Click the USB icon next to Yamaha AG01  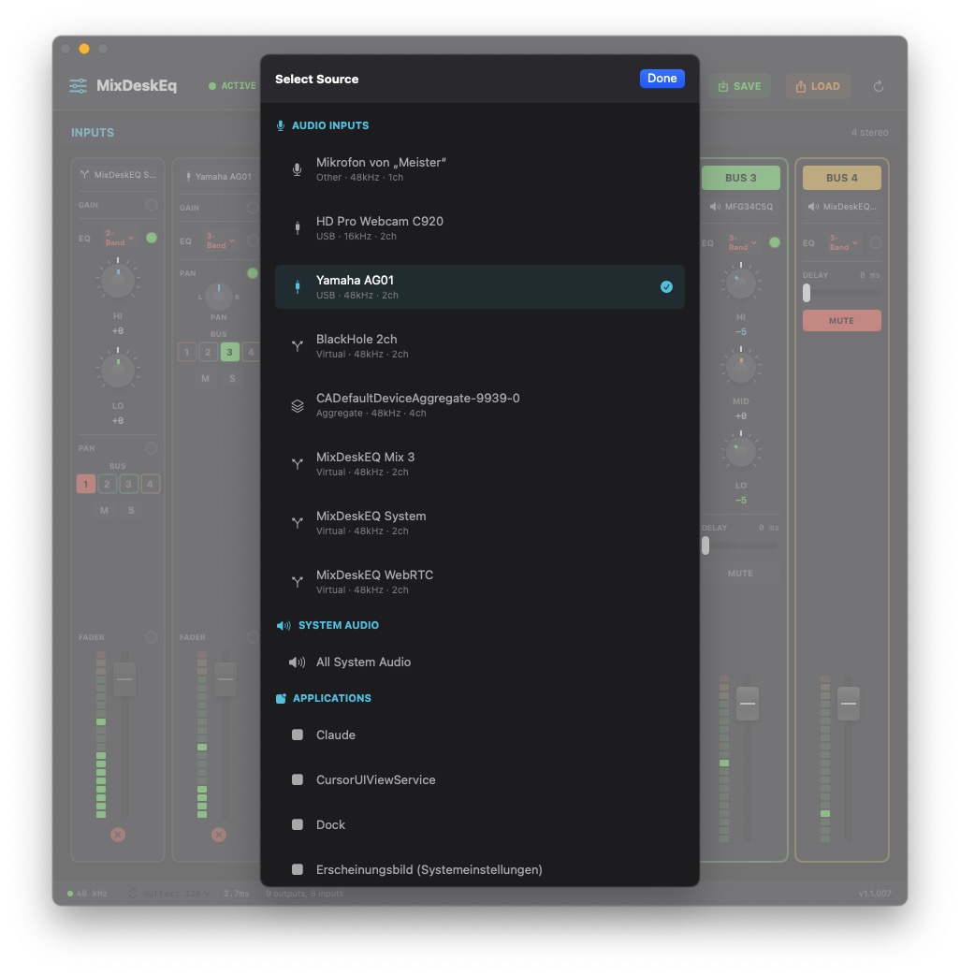click(x=297, y=286)
